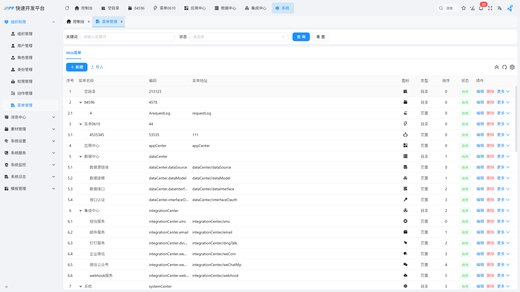Open 集成中心 in top navigation
Viewport: 520px width, 292px height.
(256, 8)
